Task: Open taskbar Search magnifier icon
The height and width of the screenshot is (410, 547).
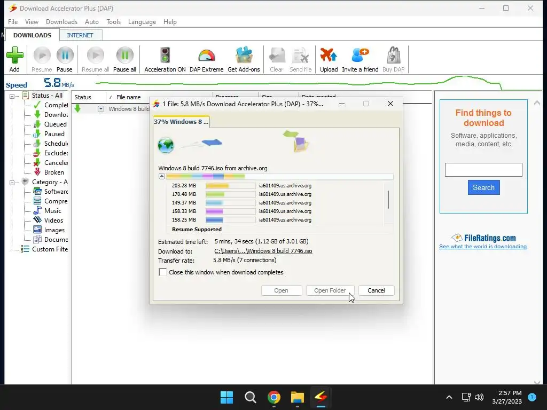Action: coord(251,397)
